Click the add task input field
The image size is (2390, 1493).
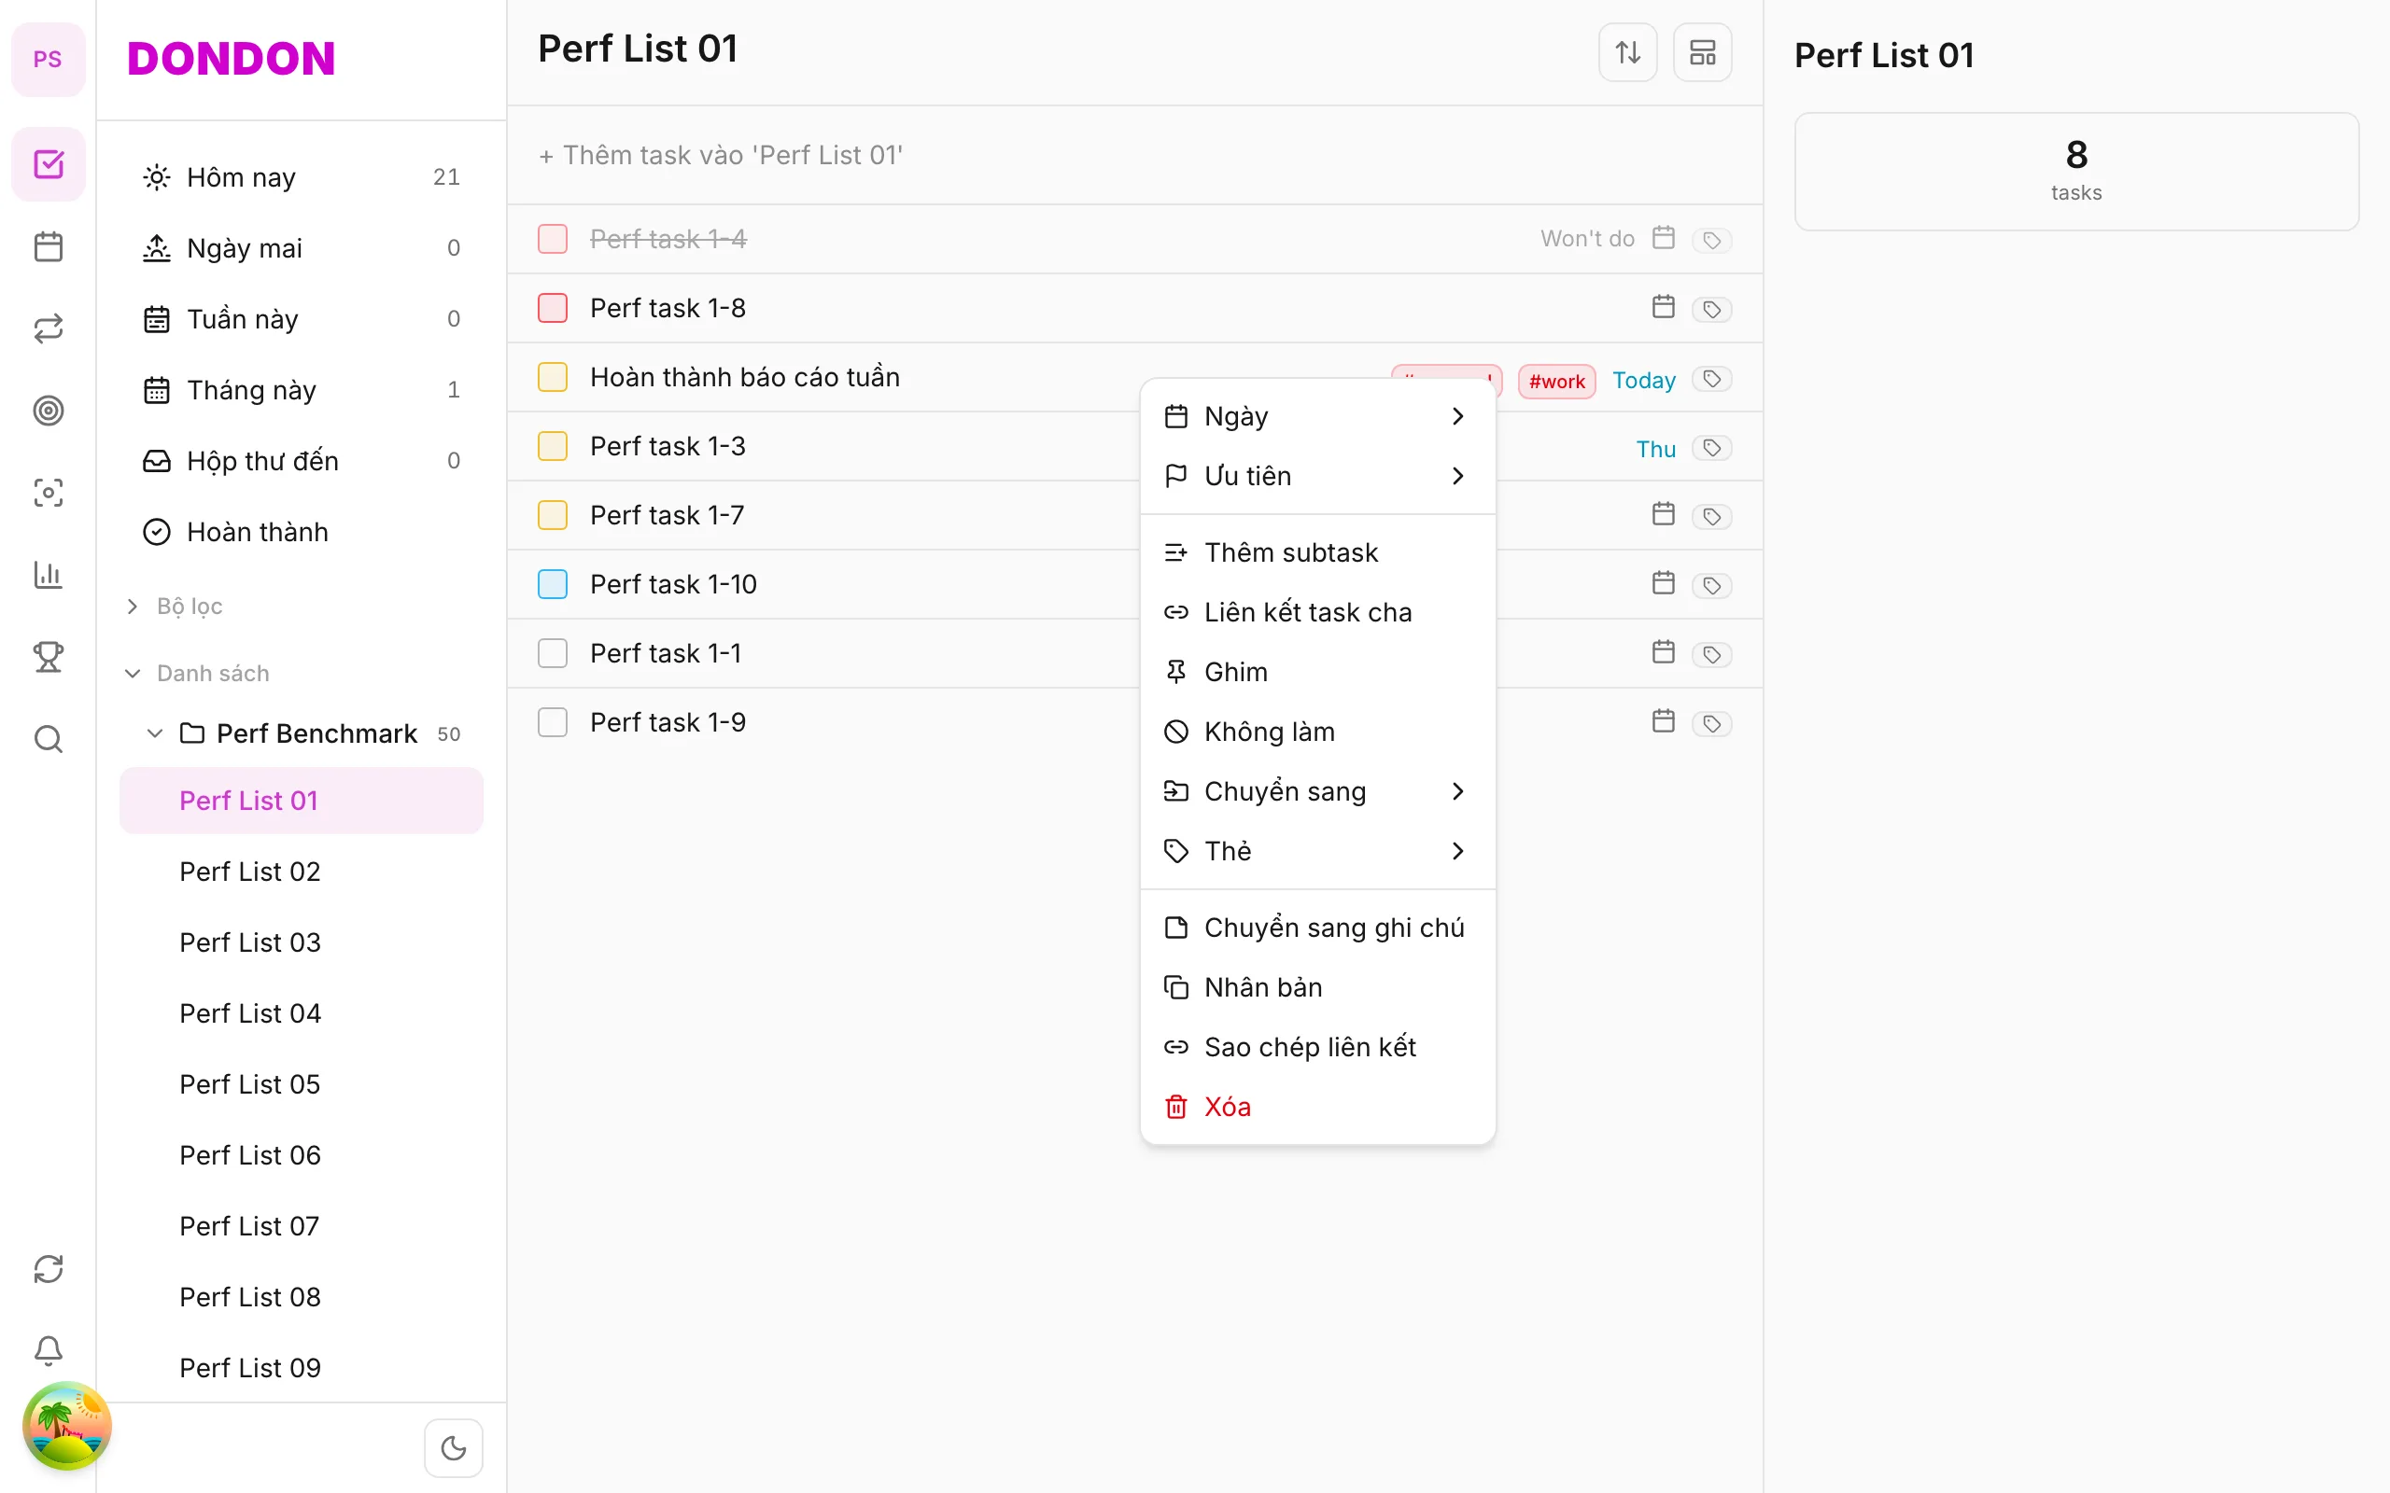click(x=1134, y=155)
